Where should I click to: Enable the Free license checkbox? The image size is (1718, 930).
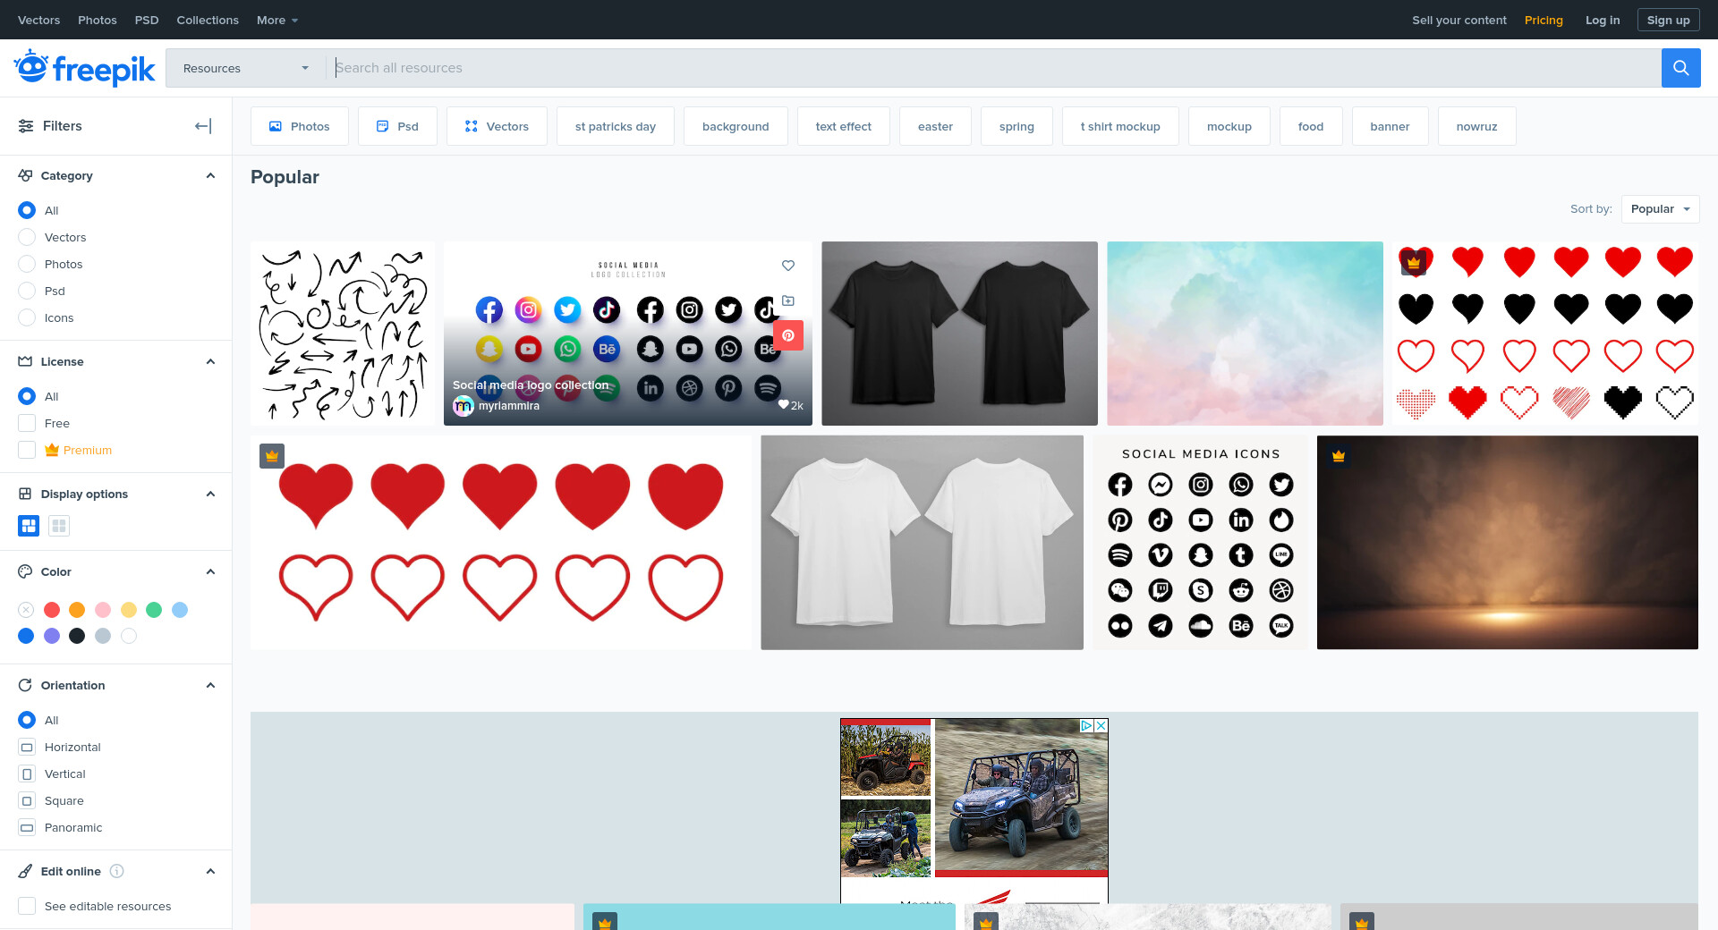tap(27, 423)
